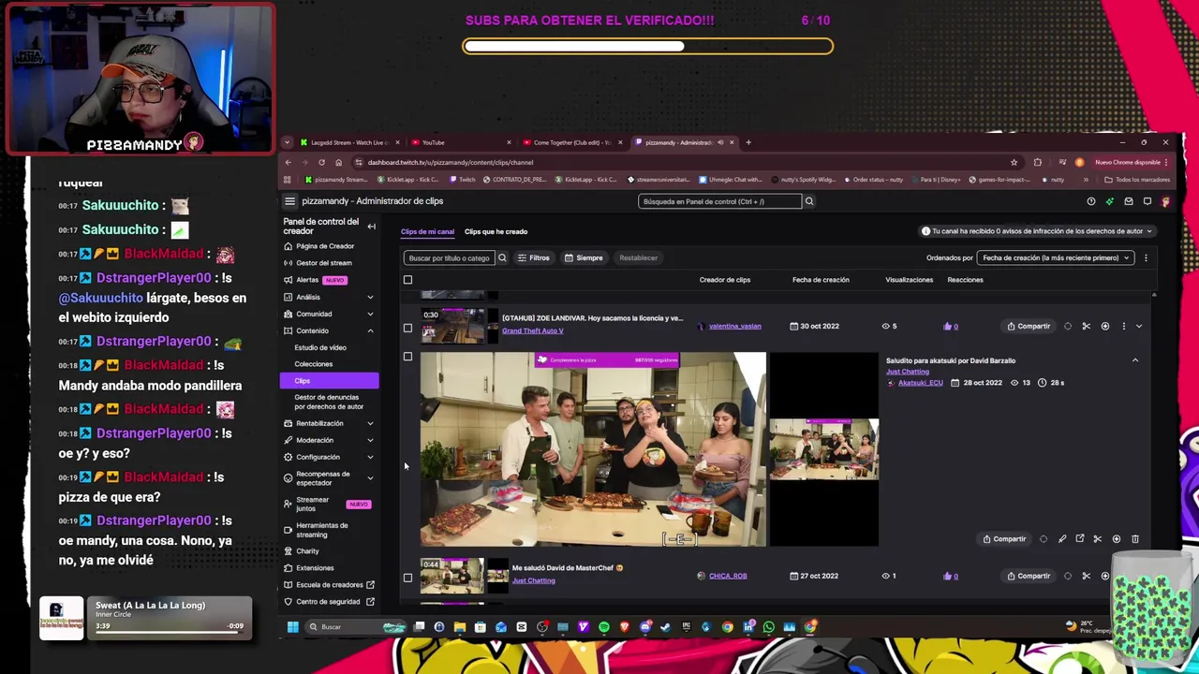The image size is (1199, 674).
Task: Open Chrome extensions puzzle icon
Action: click(x=1037, y=162)
